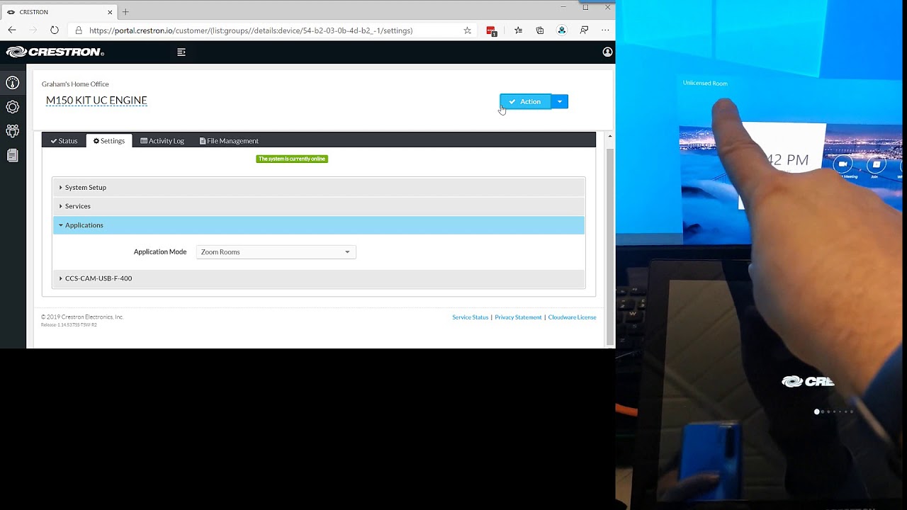The height and width of the screenshot is (510, 907).
Task: Click the Action button
Action: (525, 102)
